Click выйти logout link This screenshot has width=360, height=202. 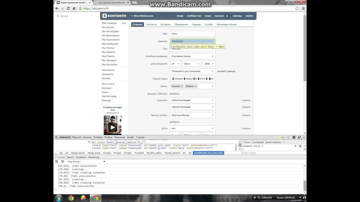249,16
